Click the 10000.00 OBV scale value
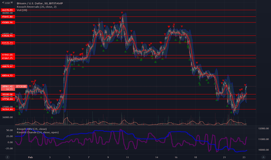 [x=263, y=150]
